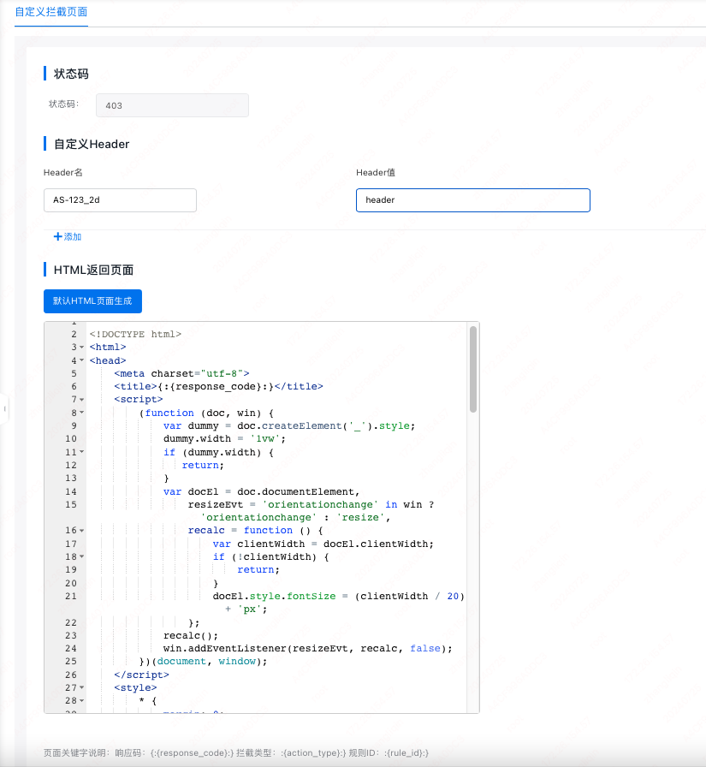
Task: Click the dummy.width = '1vw' line
Action: 224,439
